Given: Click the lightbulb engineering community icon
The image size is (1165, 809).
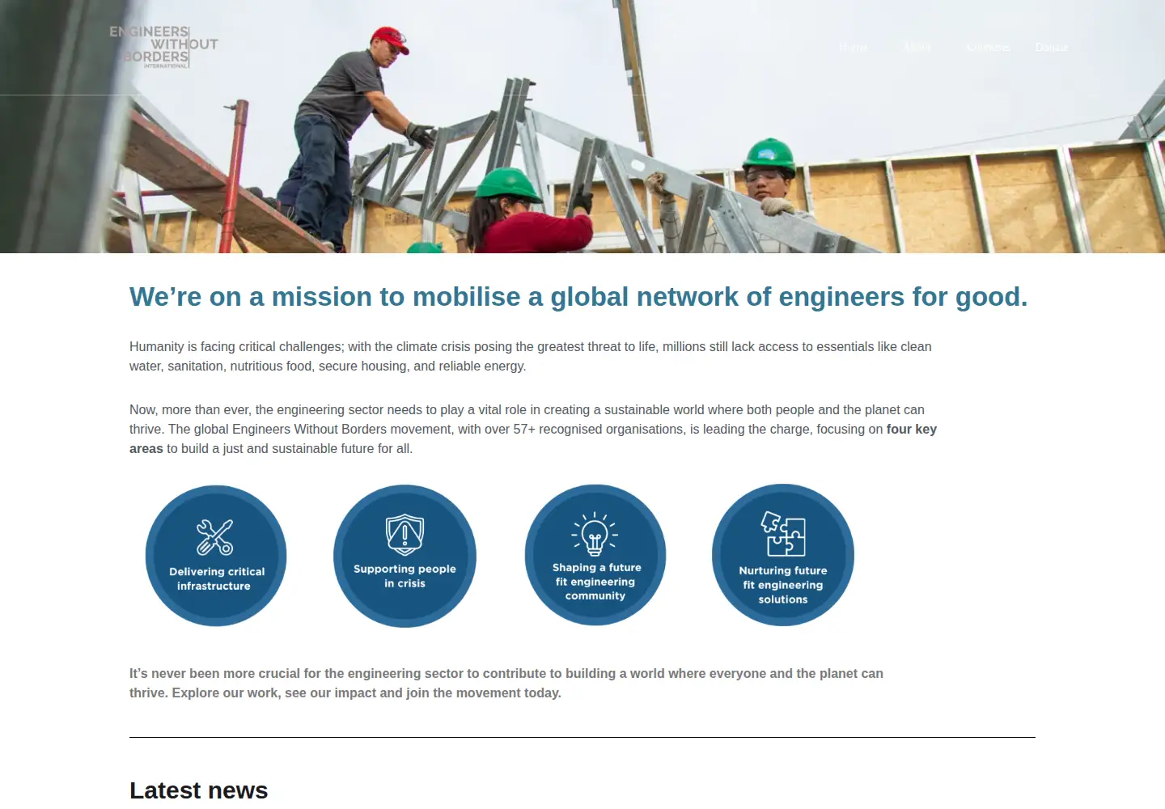Looking at the screenshot, I should (595, 533).
